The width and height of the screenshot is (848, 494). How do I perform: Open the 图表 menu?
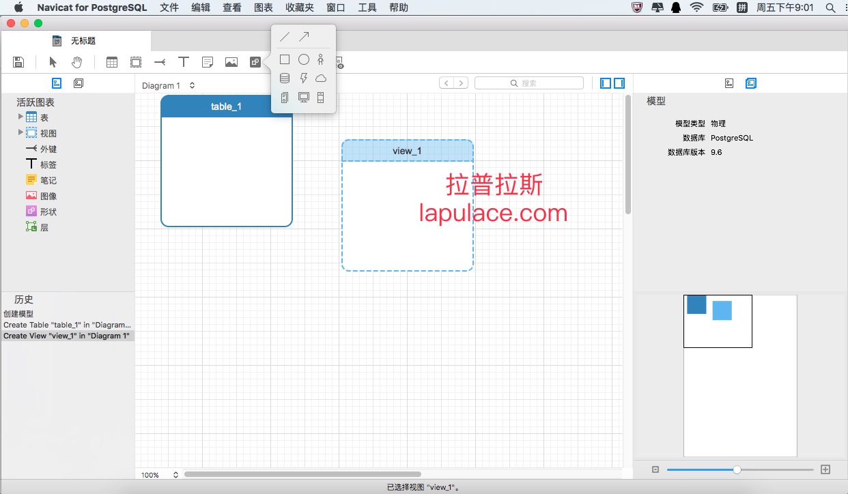pos(264,8)
